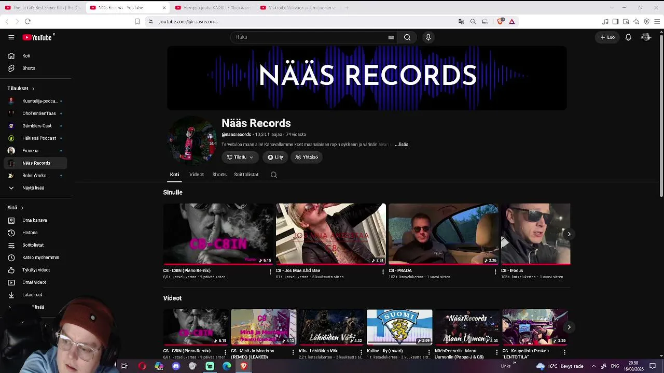Open Koti in the sidebar
This screenshot has width=664, height=373.
tap(35, 56)
